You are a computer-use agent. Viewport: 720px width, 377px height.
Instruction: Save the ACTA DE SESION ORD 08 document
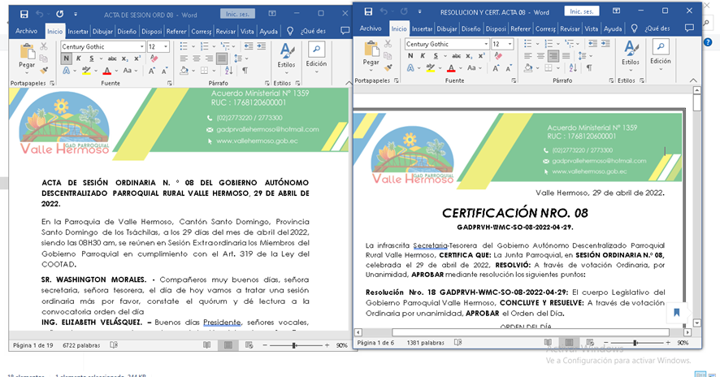pos(24,15)
